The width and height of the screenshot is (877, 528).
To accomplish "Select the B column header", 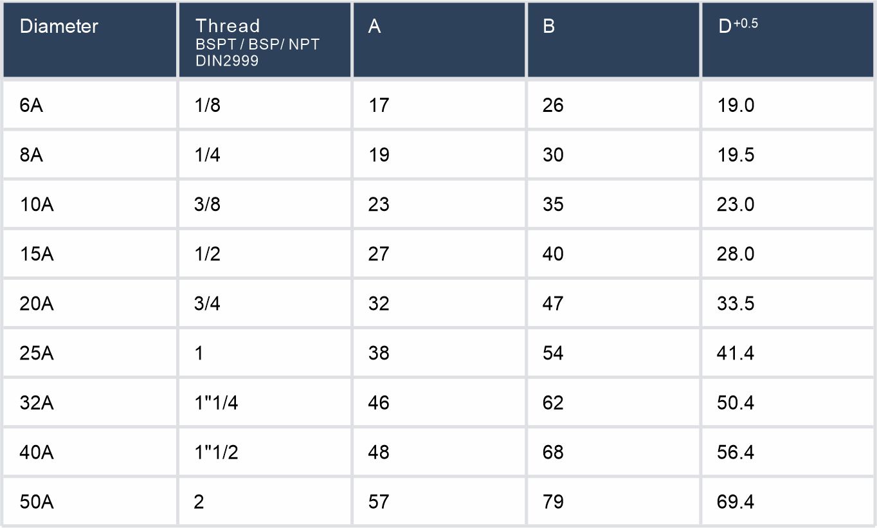I will tap(548, 27).
